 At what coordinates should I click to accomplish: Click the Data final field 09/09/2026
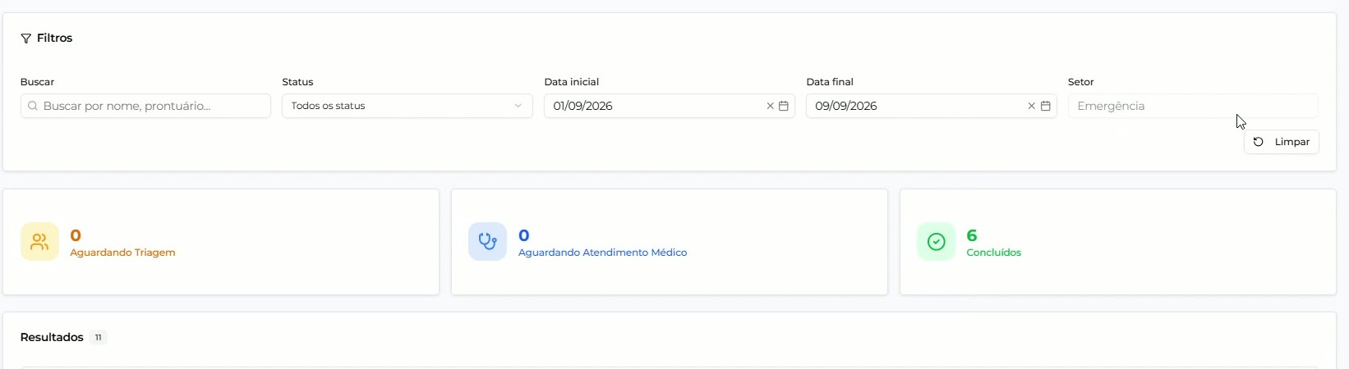pyautogui.click(x=932, y=106)
